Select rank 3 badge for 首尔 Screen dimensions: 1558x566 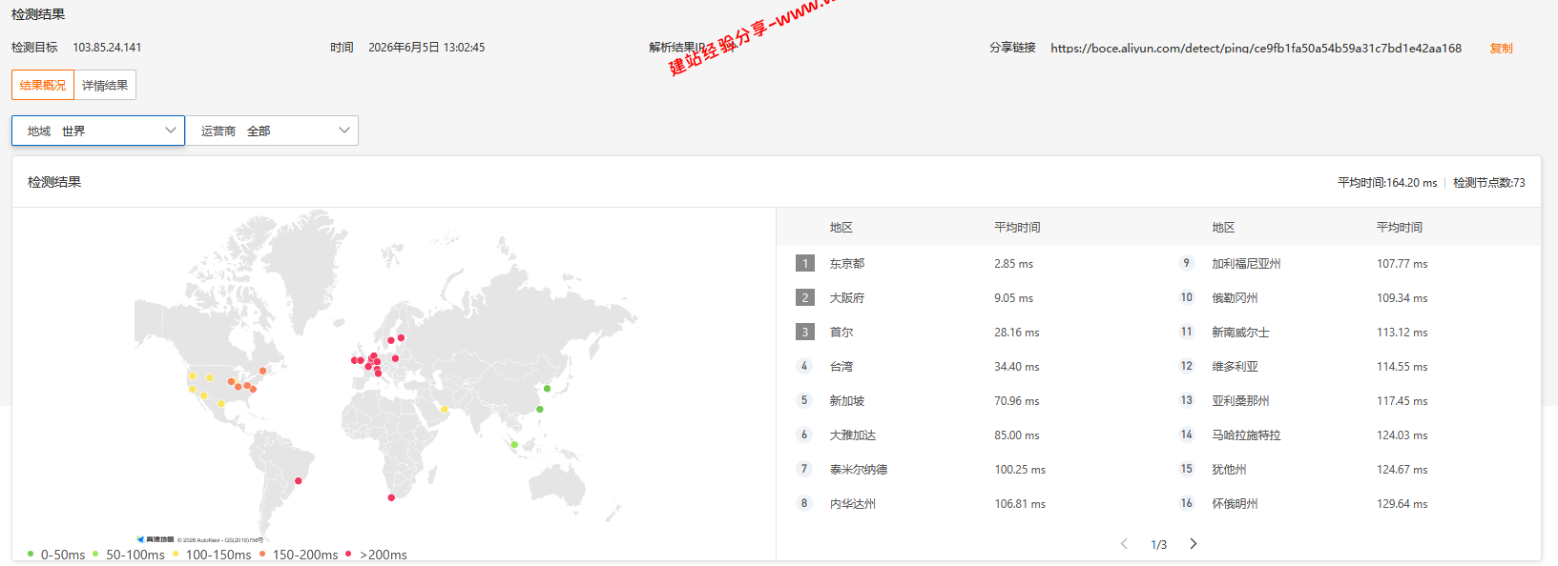click(x=805, y=332)
